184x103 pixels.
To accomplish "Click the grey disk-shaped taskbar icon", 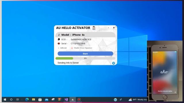I will [53, 100].
